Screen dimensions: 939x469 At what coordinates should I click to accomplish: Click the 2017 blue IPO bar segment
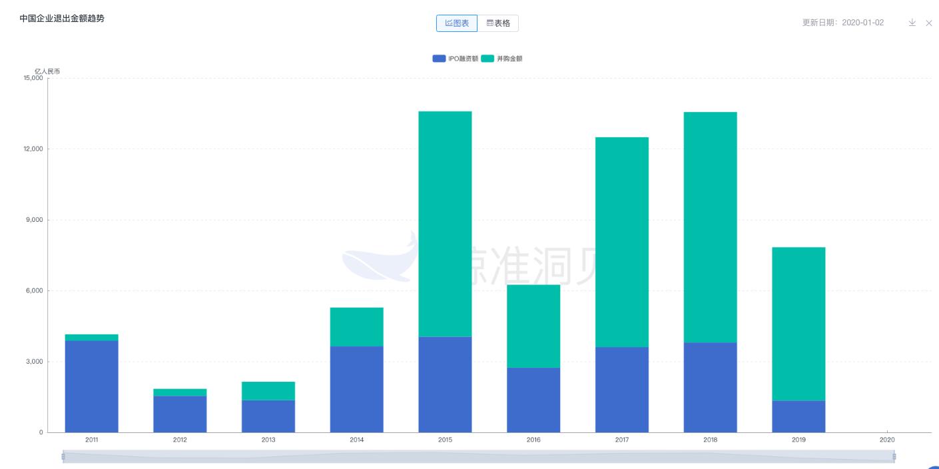[x=622, y=390]
